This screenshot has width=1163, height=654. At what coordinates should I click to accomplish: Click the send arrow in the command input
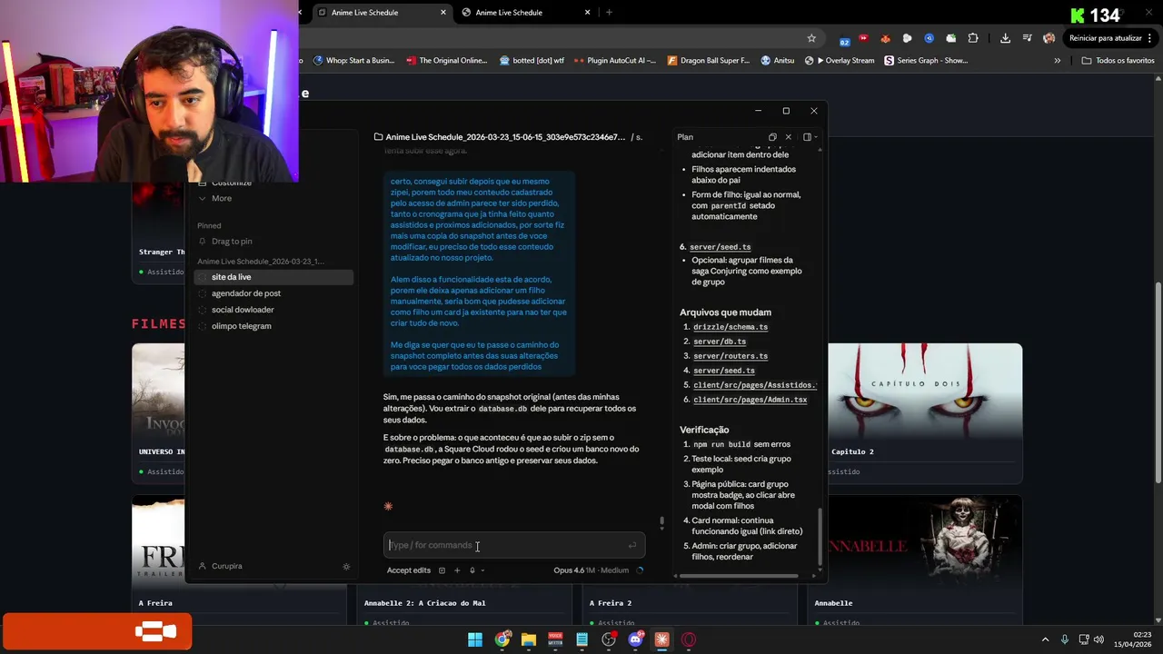click(x=632, y=545)
